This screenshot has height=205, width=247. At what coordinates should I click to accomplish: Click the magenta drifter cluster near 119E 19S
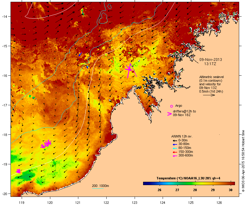(x=18, y=171)
